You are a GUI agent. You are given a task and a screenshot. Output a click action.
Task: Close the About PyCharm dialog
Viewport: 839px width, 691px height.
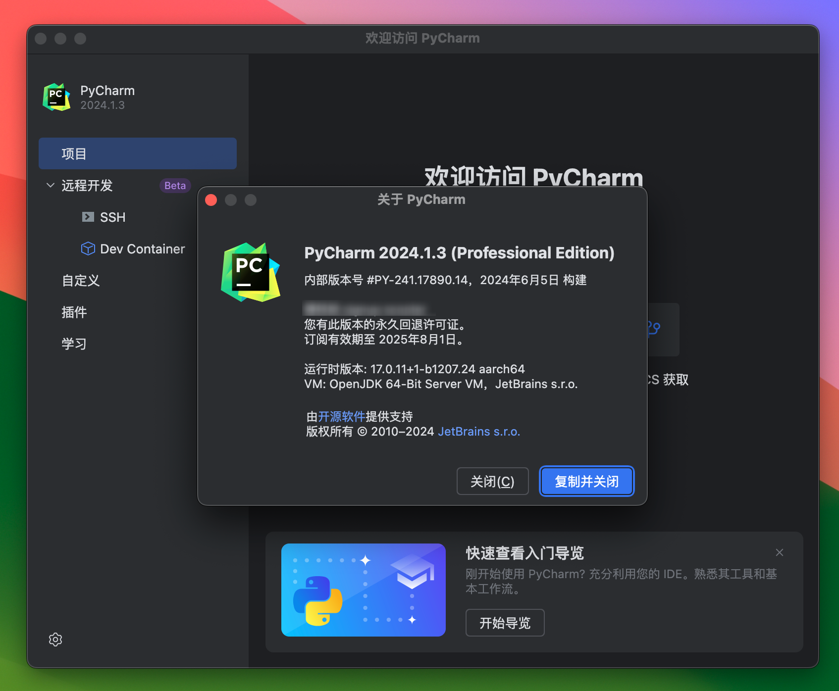[x=211, y=200]
